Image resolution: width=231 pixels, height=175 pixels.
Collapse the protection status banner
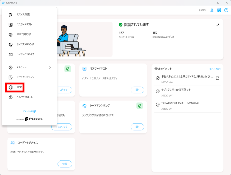(218, 25)
